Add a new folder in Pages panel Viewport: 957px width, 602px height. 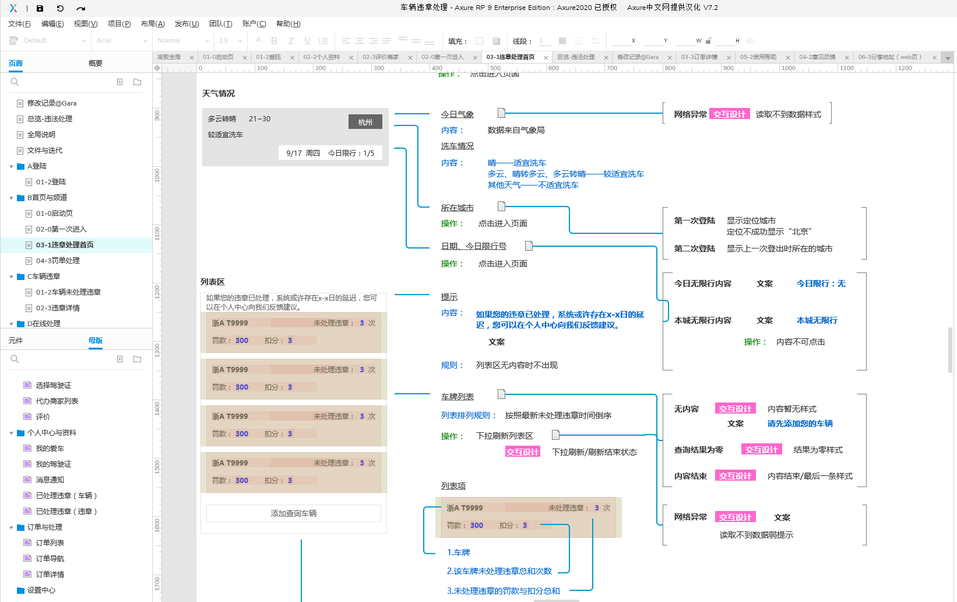tap(137, 82)
